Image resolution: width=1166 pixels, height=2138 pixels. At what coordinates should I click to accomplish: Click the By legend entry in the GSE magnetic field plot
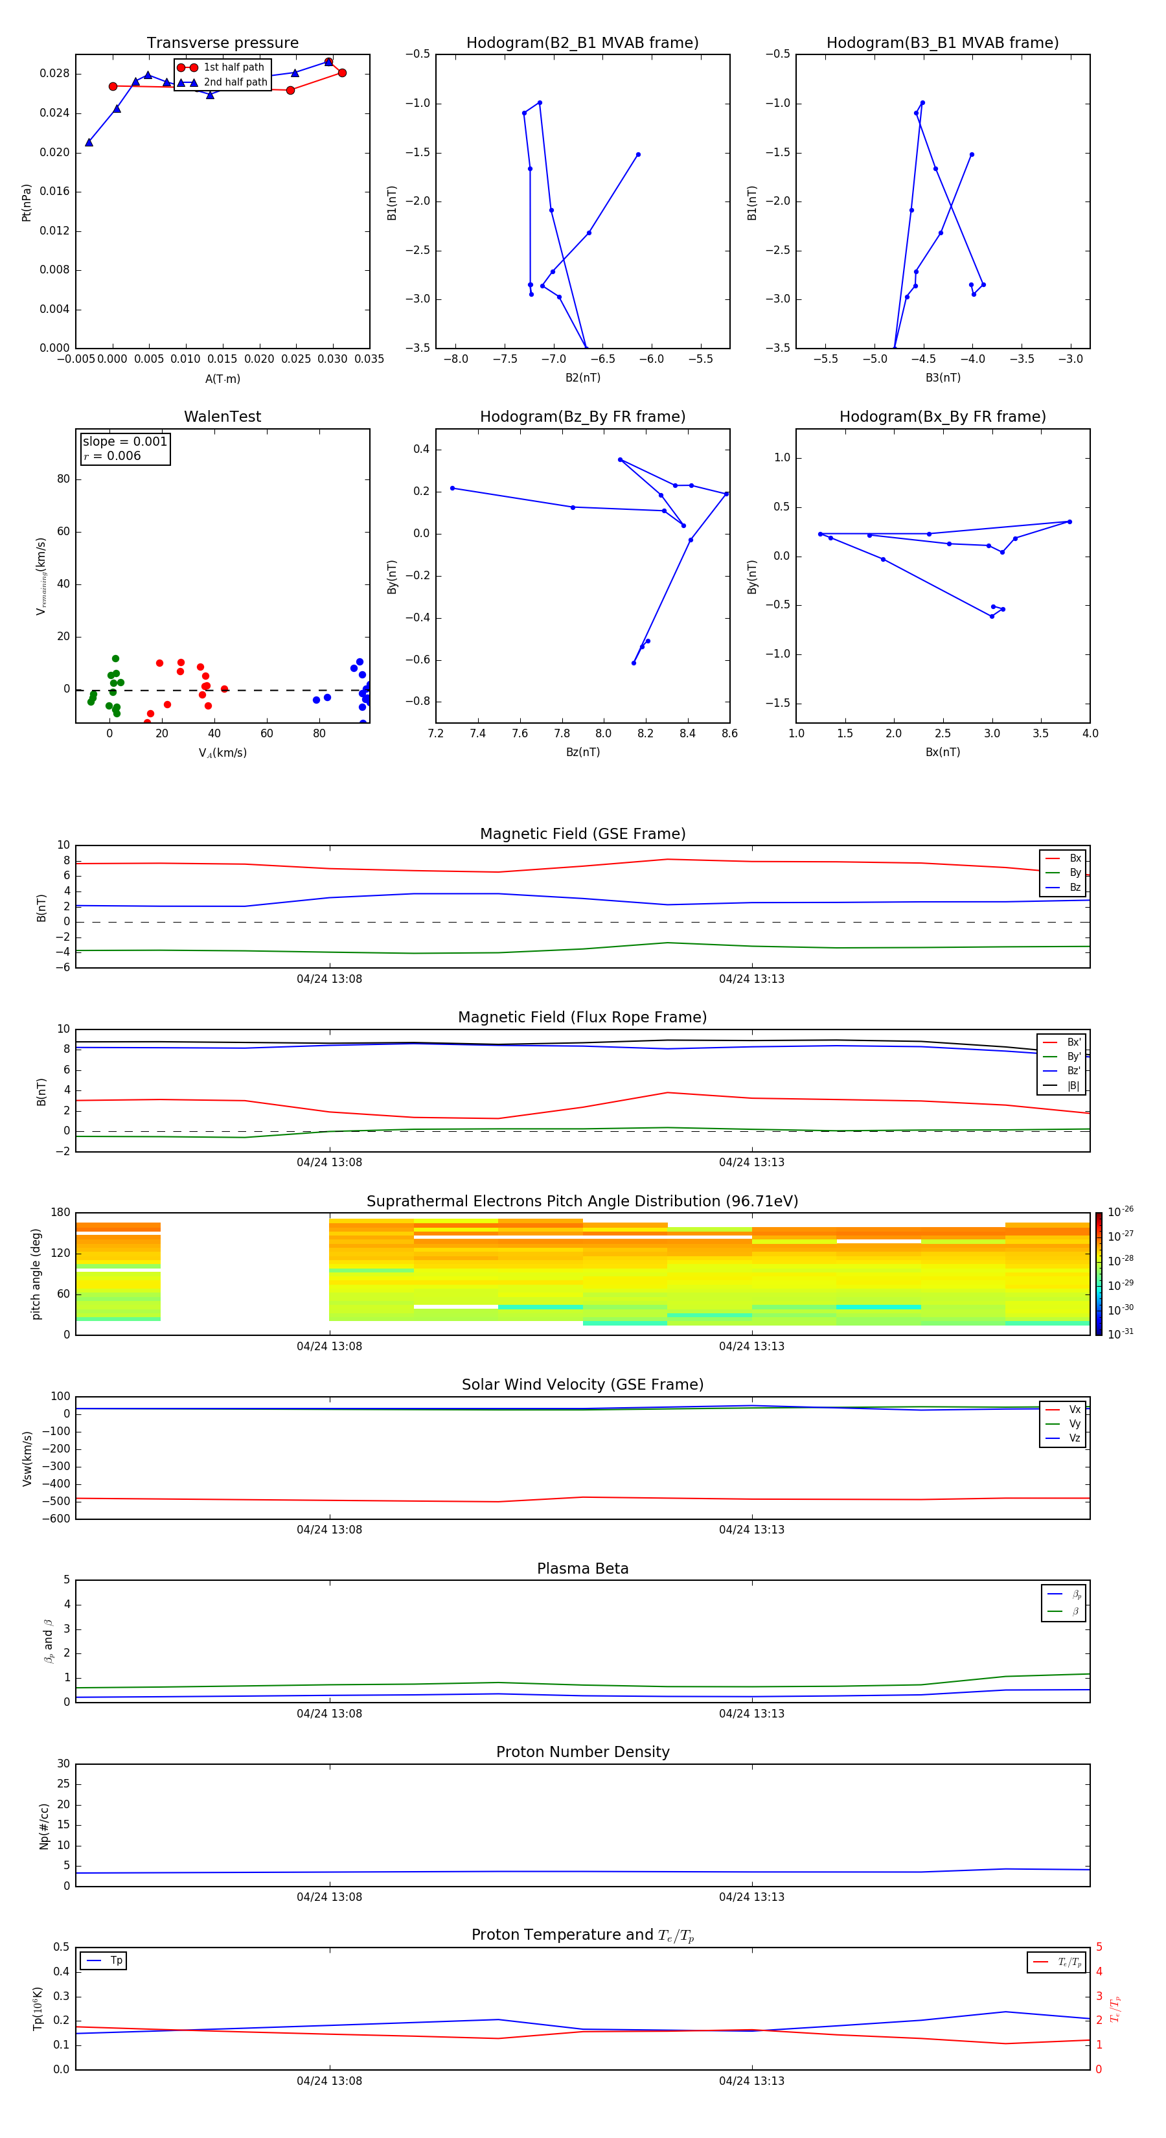[x=1063, y=872]
